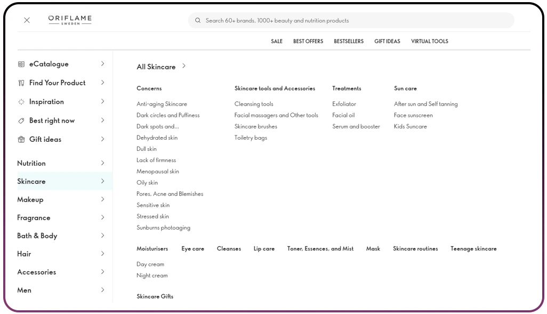The image size is (547, 314).
Task: Open the VIRTUAL TOOLS menu item
Action: 430,41
